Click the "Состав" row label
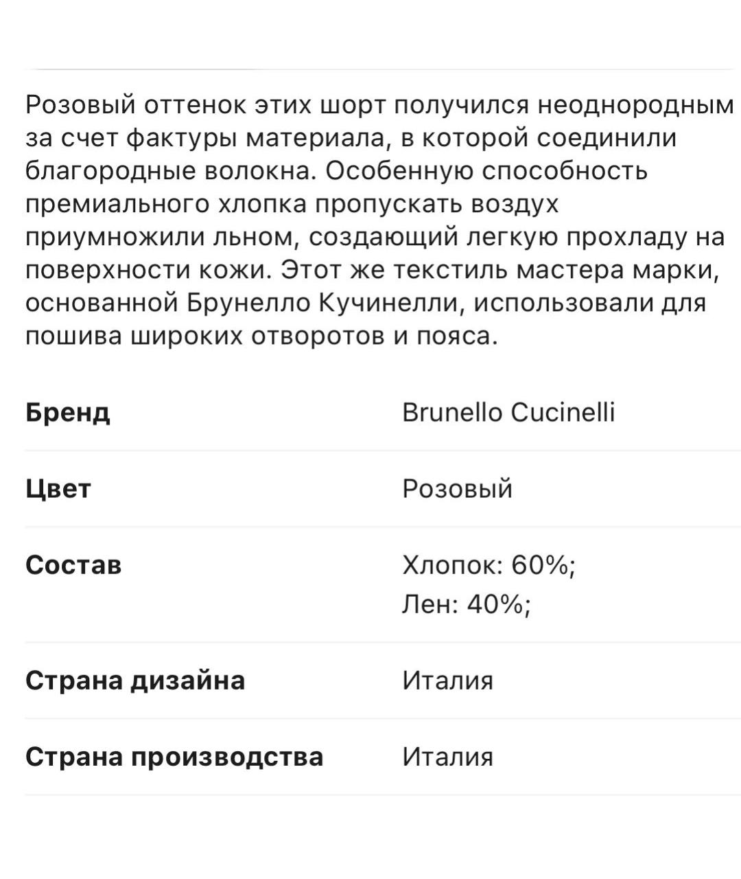 (73, 565)
